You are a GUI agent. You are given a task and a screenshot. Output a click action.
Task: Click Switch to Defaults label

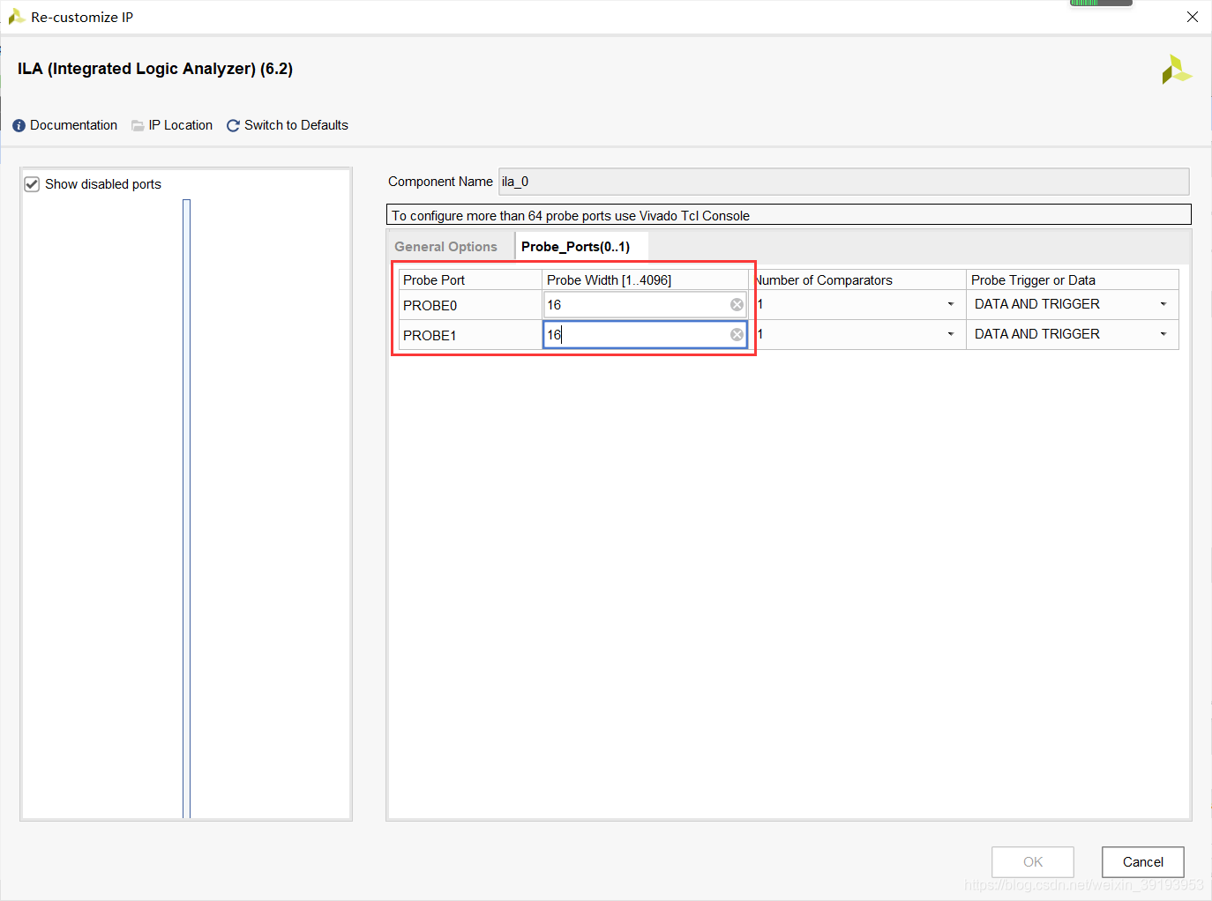(296, 125)
